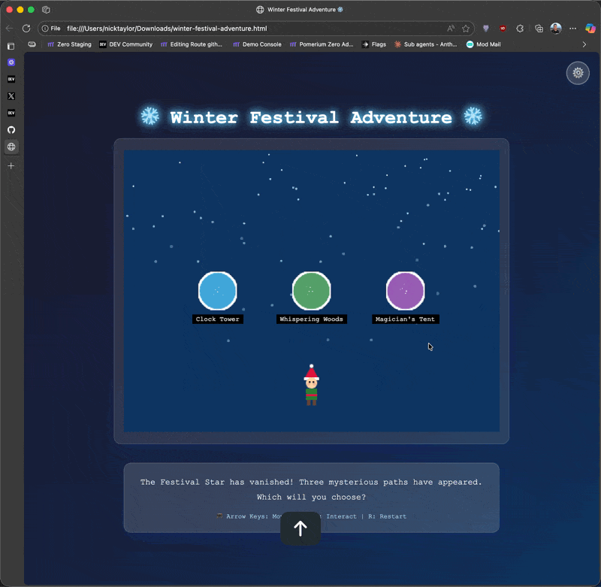Image resolution: width=601 pixels, height=587 pixels.
Task: Click the purple Magician's Tent circle
Action: [x=405, y=290]
